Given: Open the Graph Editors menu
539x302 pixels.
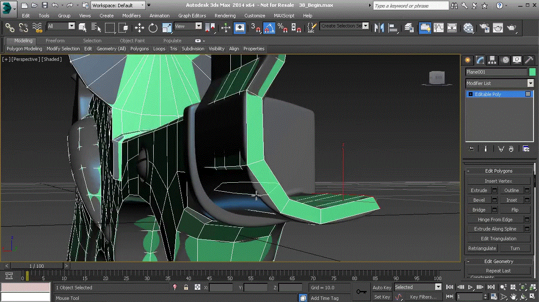Looking at the screenshot, I should [x=192, y=16].
